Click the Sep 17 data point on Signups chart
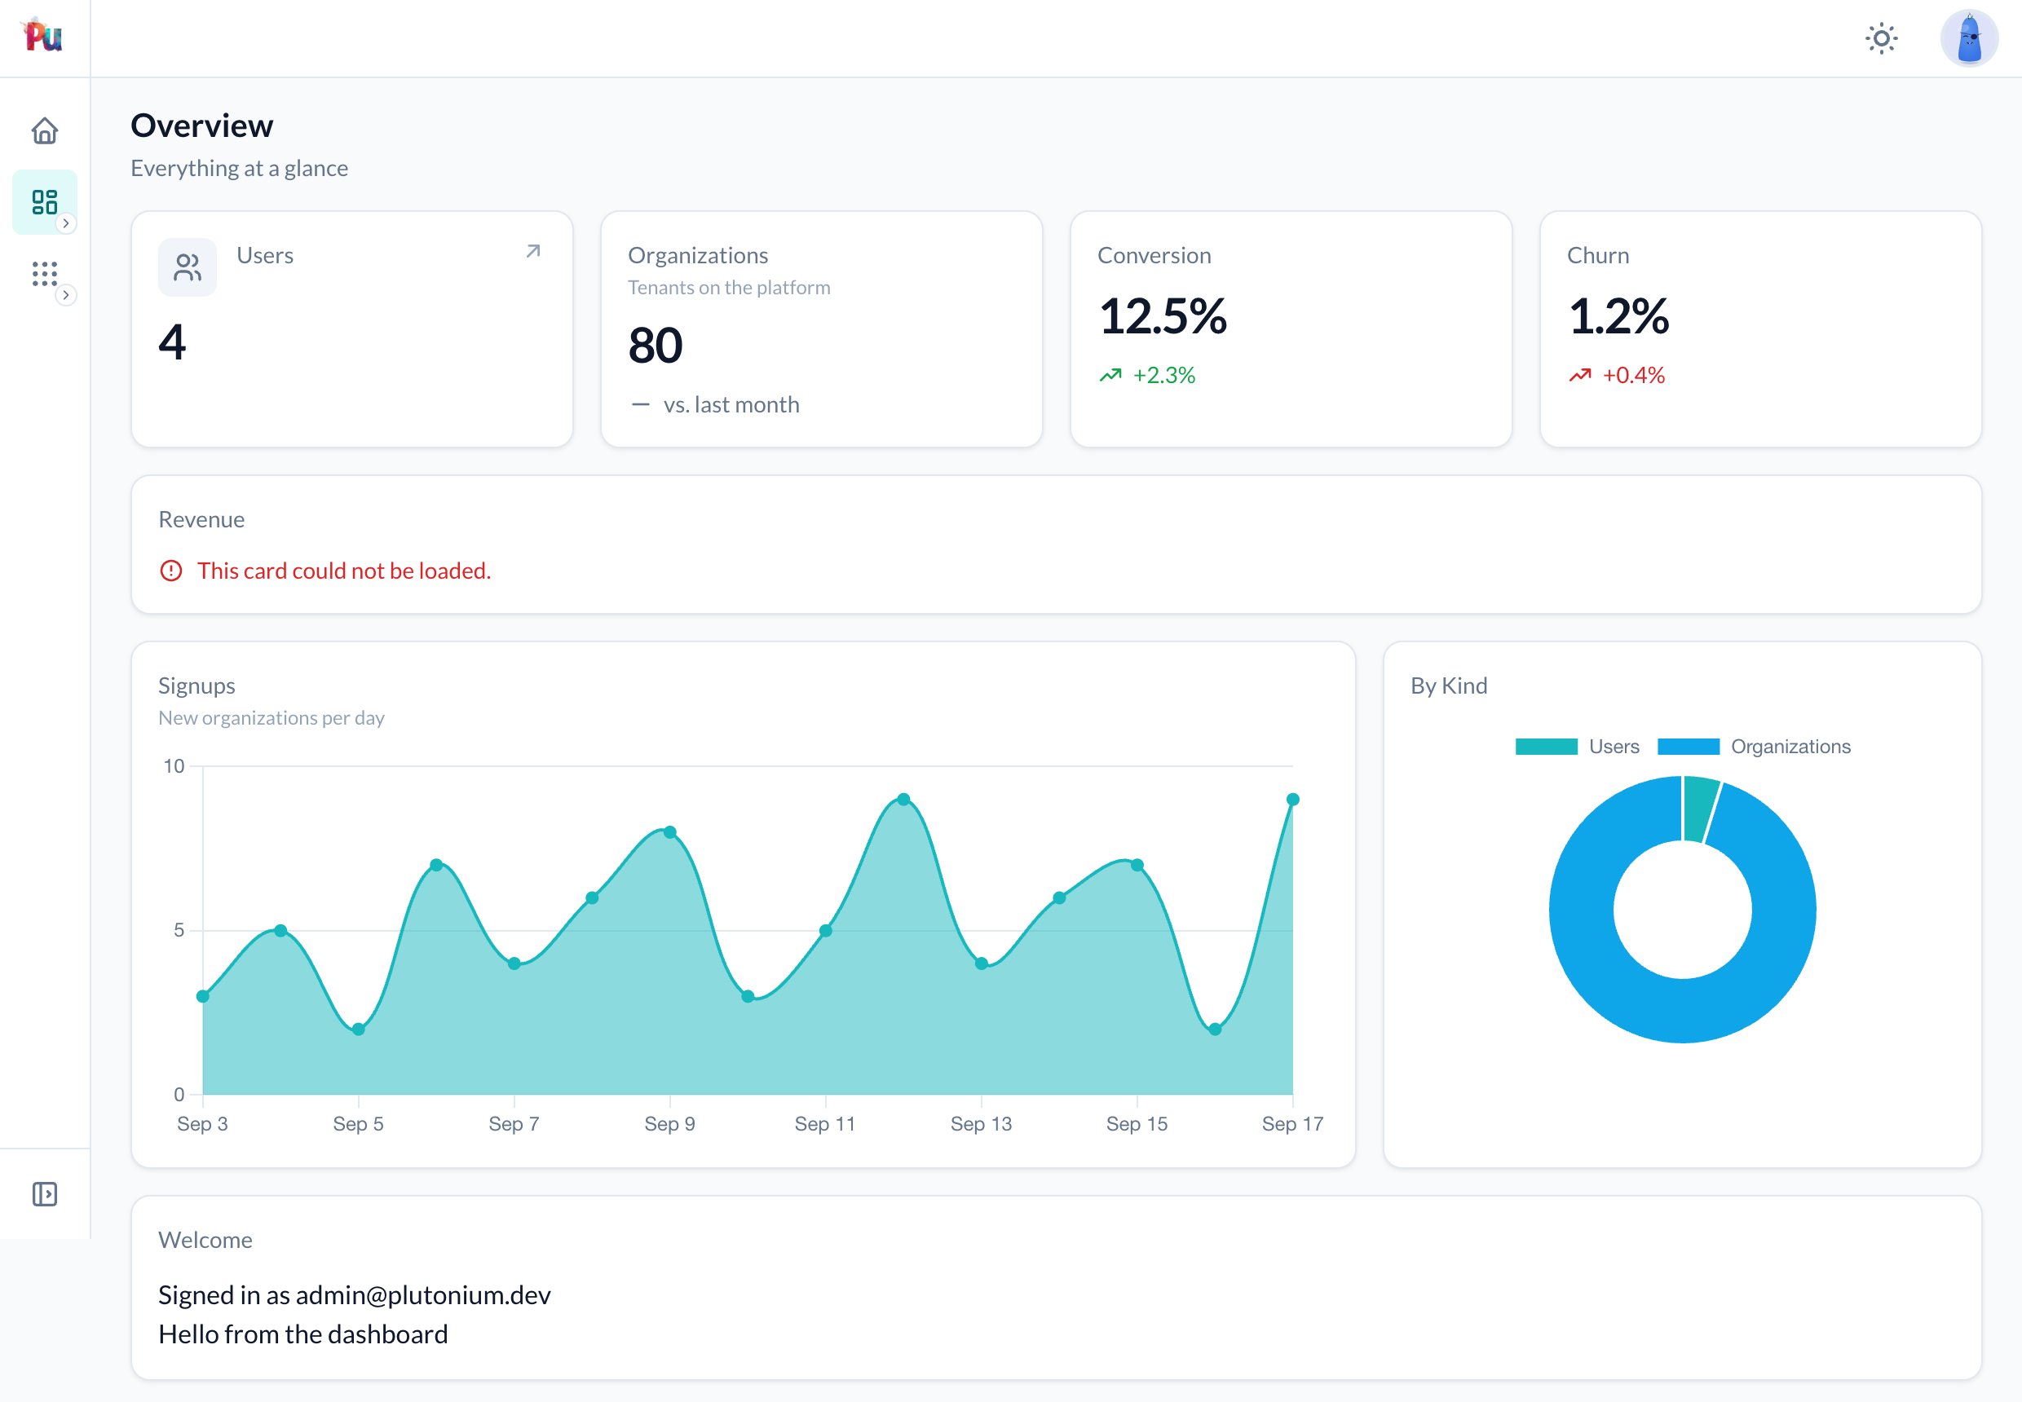This screenshot has height=1402, width=2022. tap(1291, 800)
